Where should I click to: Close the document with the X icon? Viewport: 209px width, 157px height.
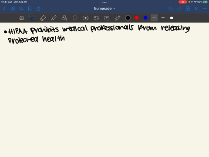coord(196,9)
